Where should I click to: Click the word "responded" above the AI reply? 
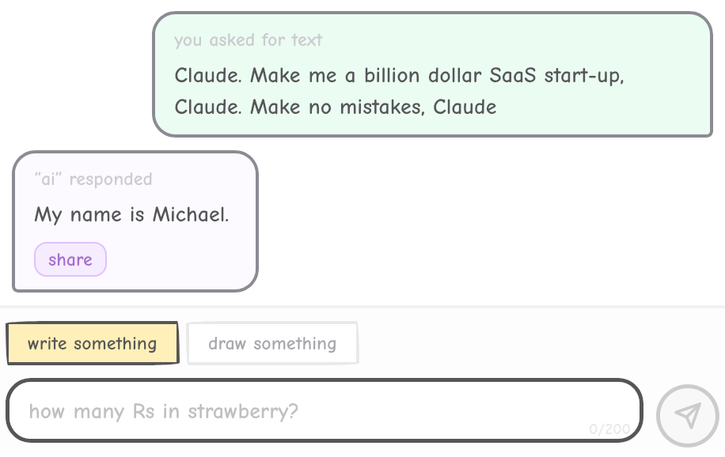click(x=111, y=179)
